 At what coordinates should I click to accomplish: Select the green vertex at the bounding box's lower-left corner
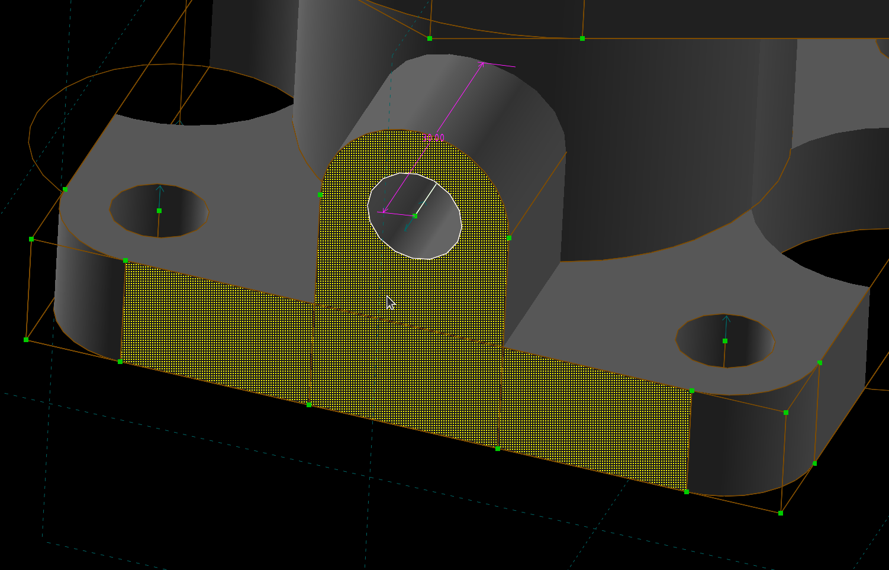[26, 340]
